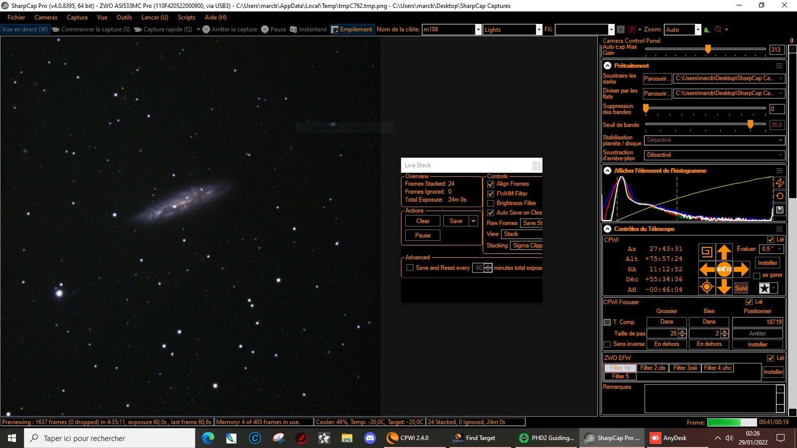The height and width of the screenshot is (448, 797).
Task: Adjust the Gain slider handle
Action: (x=708, y=49)
